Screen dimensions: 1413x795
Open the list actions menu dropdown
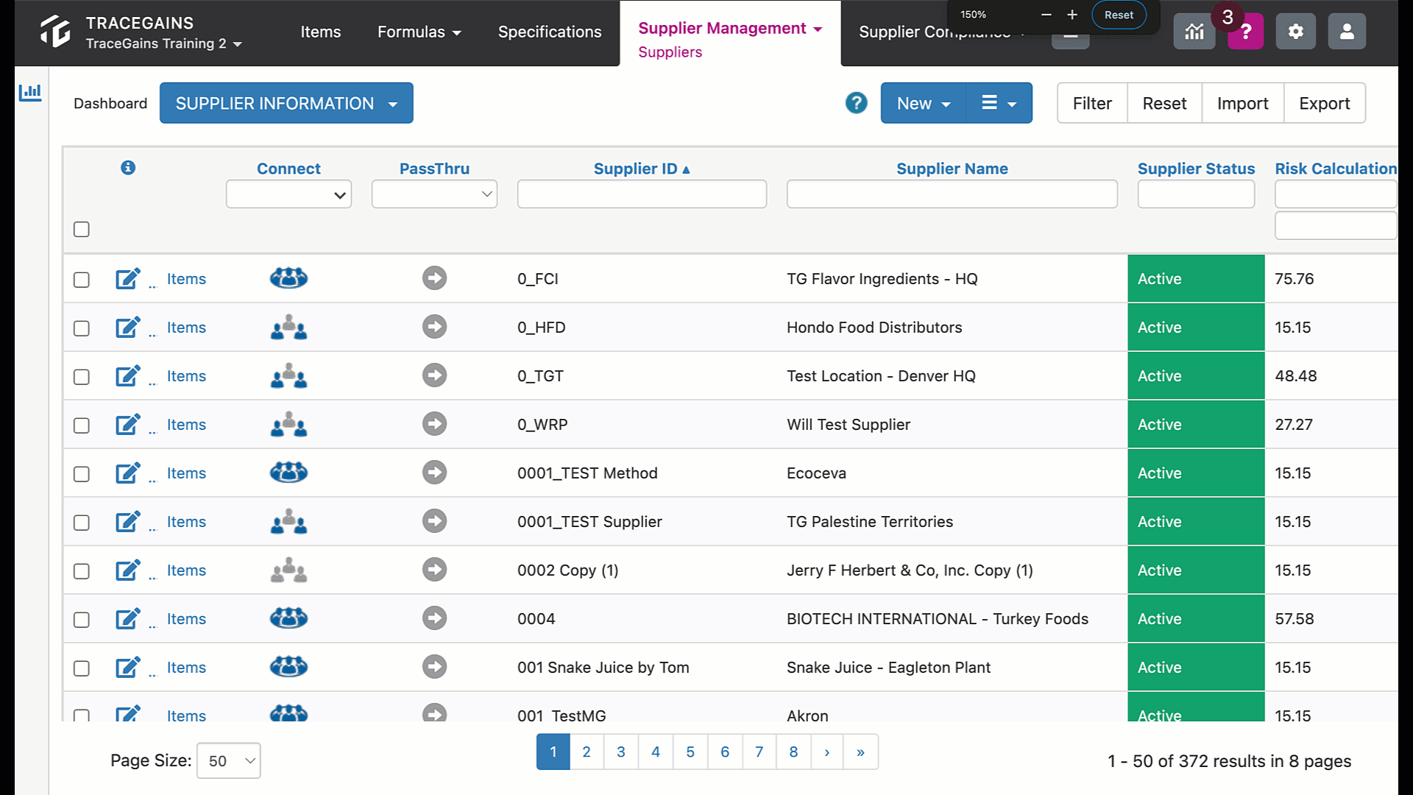tap(999, 103)
